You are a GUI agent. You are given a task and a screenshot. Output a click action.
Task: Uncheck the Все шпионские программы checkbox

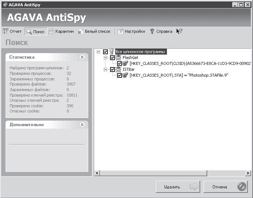click(x=106, y=52)
